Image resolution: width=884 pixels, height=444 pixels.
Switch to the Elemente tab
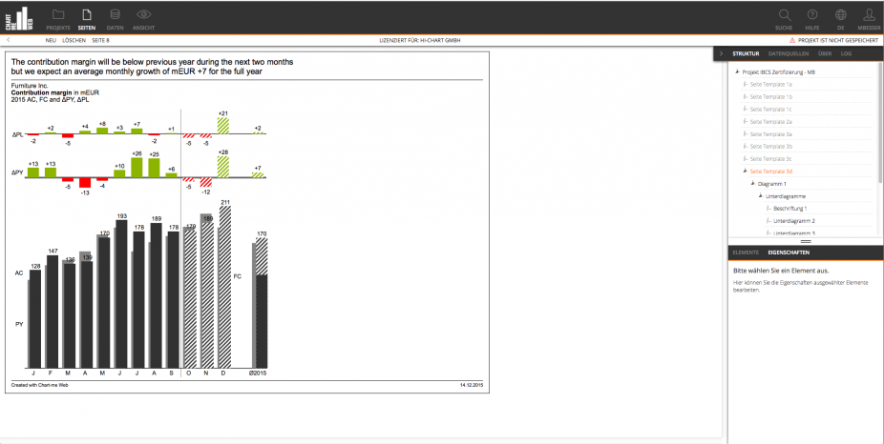pyautogui.click(x=745, y=252)
